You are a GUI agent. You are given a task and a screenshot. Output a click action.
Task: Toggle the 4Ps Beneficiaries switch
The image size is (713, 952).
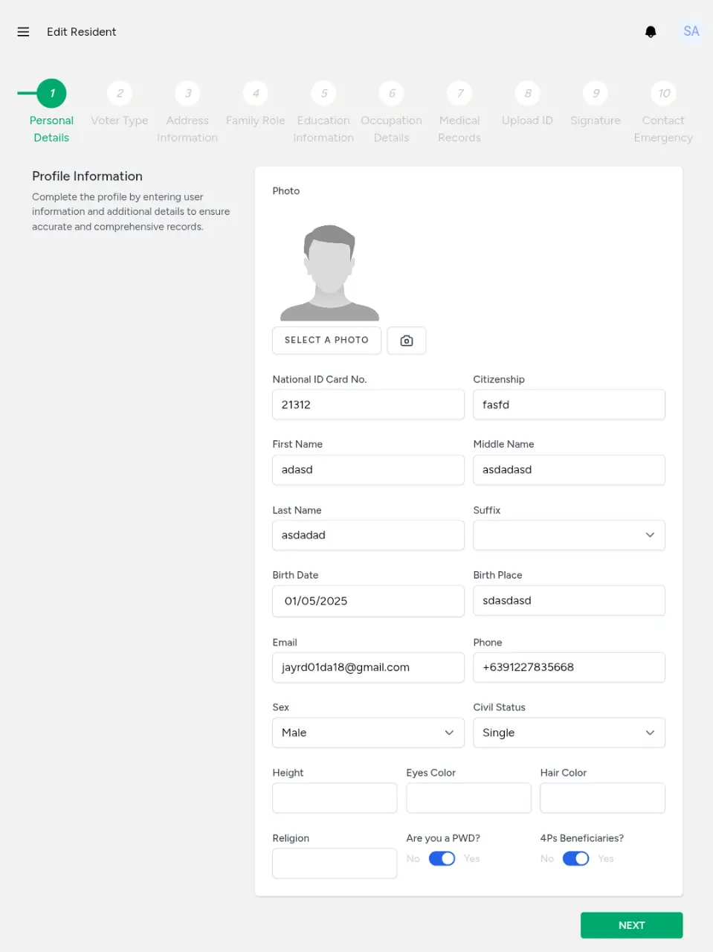point(576,858)
